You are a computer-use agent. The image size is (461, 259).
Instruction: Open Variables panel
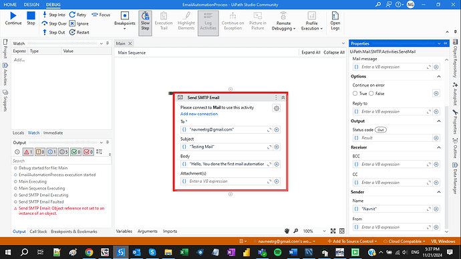coord(124,232)
